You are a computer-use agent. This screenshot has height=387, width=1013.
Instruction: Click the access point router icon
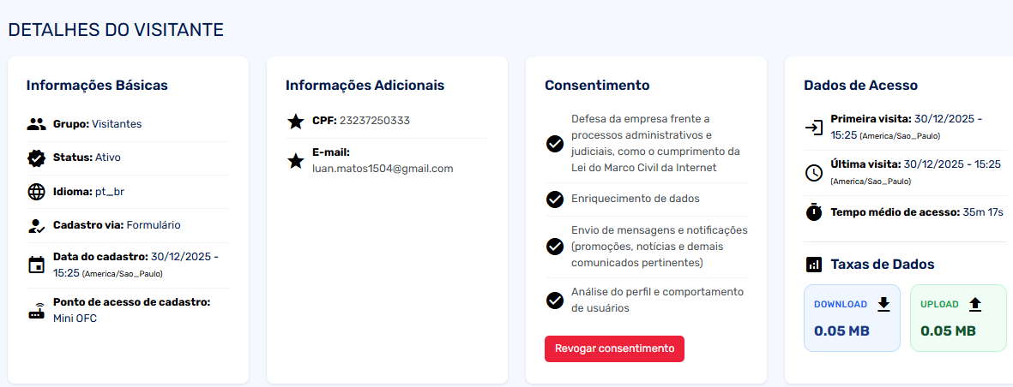point(36,311)
